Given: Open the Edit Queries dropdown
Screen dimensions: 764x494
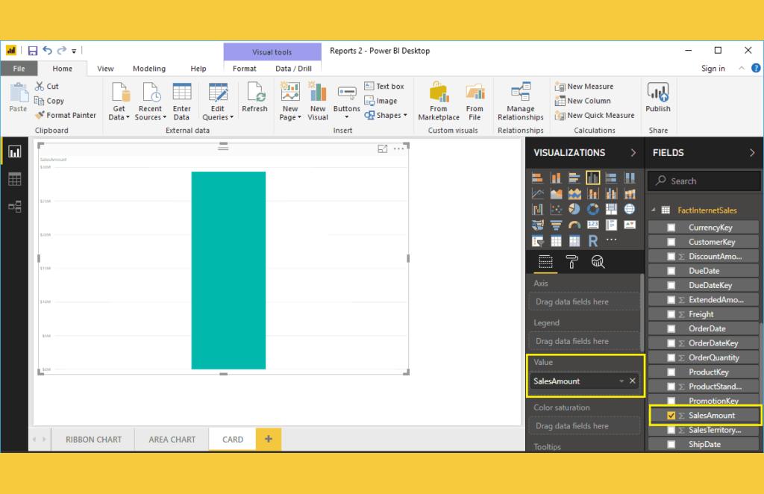Looking at the screenshot, I should tap(218, 101).
